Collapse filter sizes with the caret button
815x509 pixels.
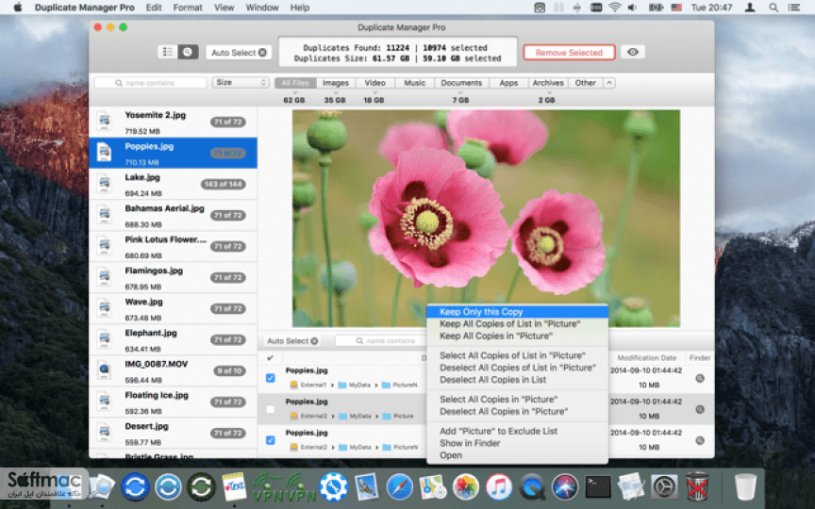pyautogui.click(x=609, y=83)
